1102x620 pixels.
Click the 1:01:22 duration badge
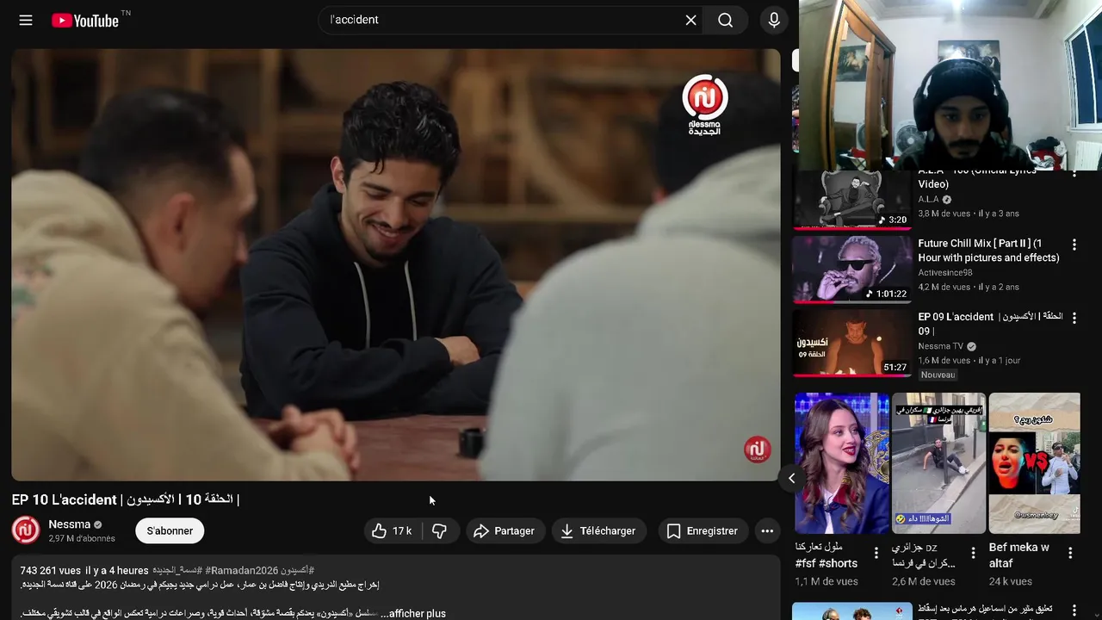click(887, 294)
